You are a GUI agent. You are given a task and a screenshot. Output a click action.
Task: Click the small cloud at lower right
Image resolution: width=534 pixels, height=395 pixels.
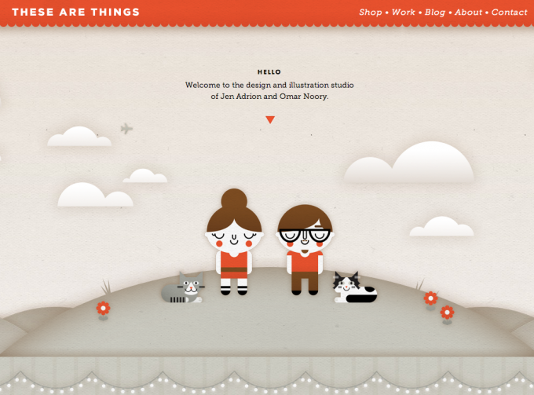coord(441,226)
